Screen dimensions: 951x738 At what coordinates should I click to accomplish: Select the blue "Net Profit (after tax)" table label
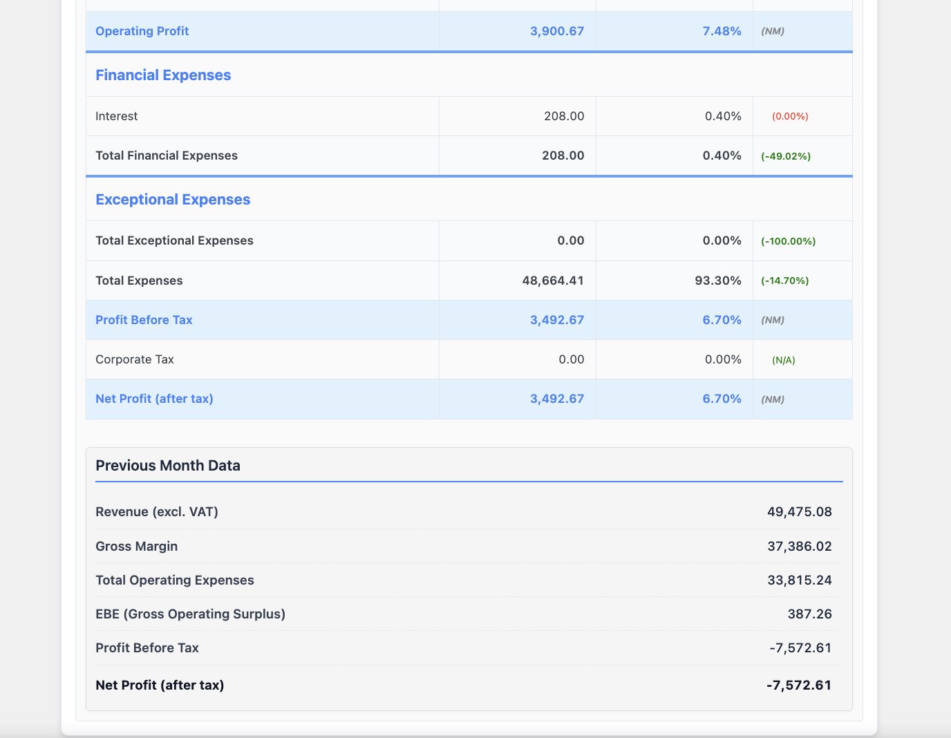(154, 399)
